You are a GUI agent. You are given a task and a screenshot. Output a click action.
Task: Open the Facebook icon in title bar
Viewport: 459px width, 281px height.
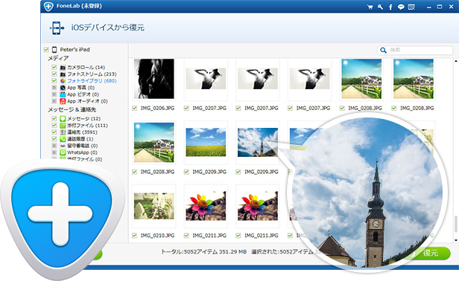[x=390, y=7]
